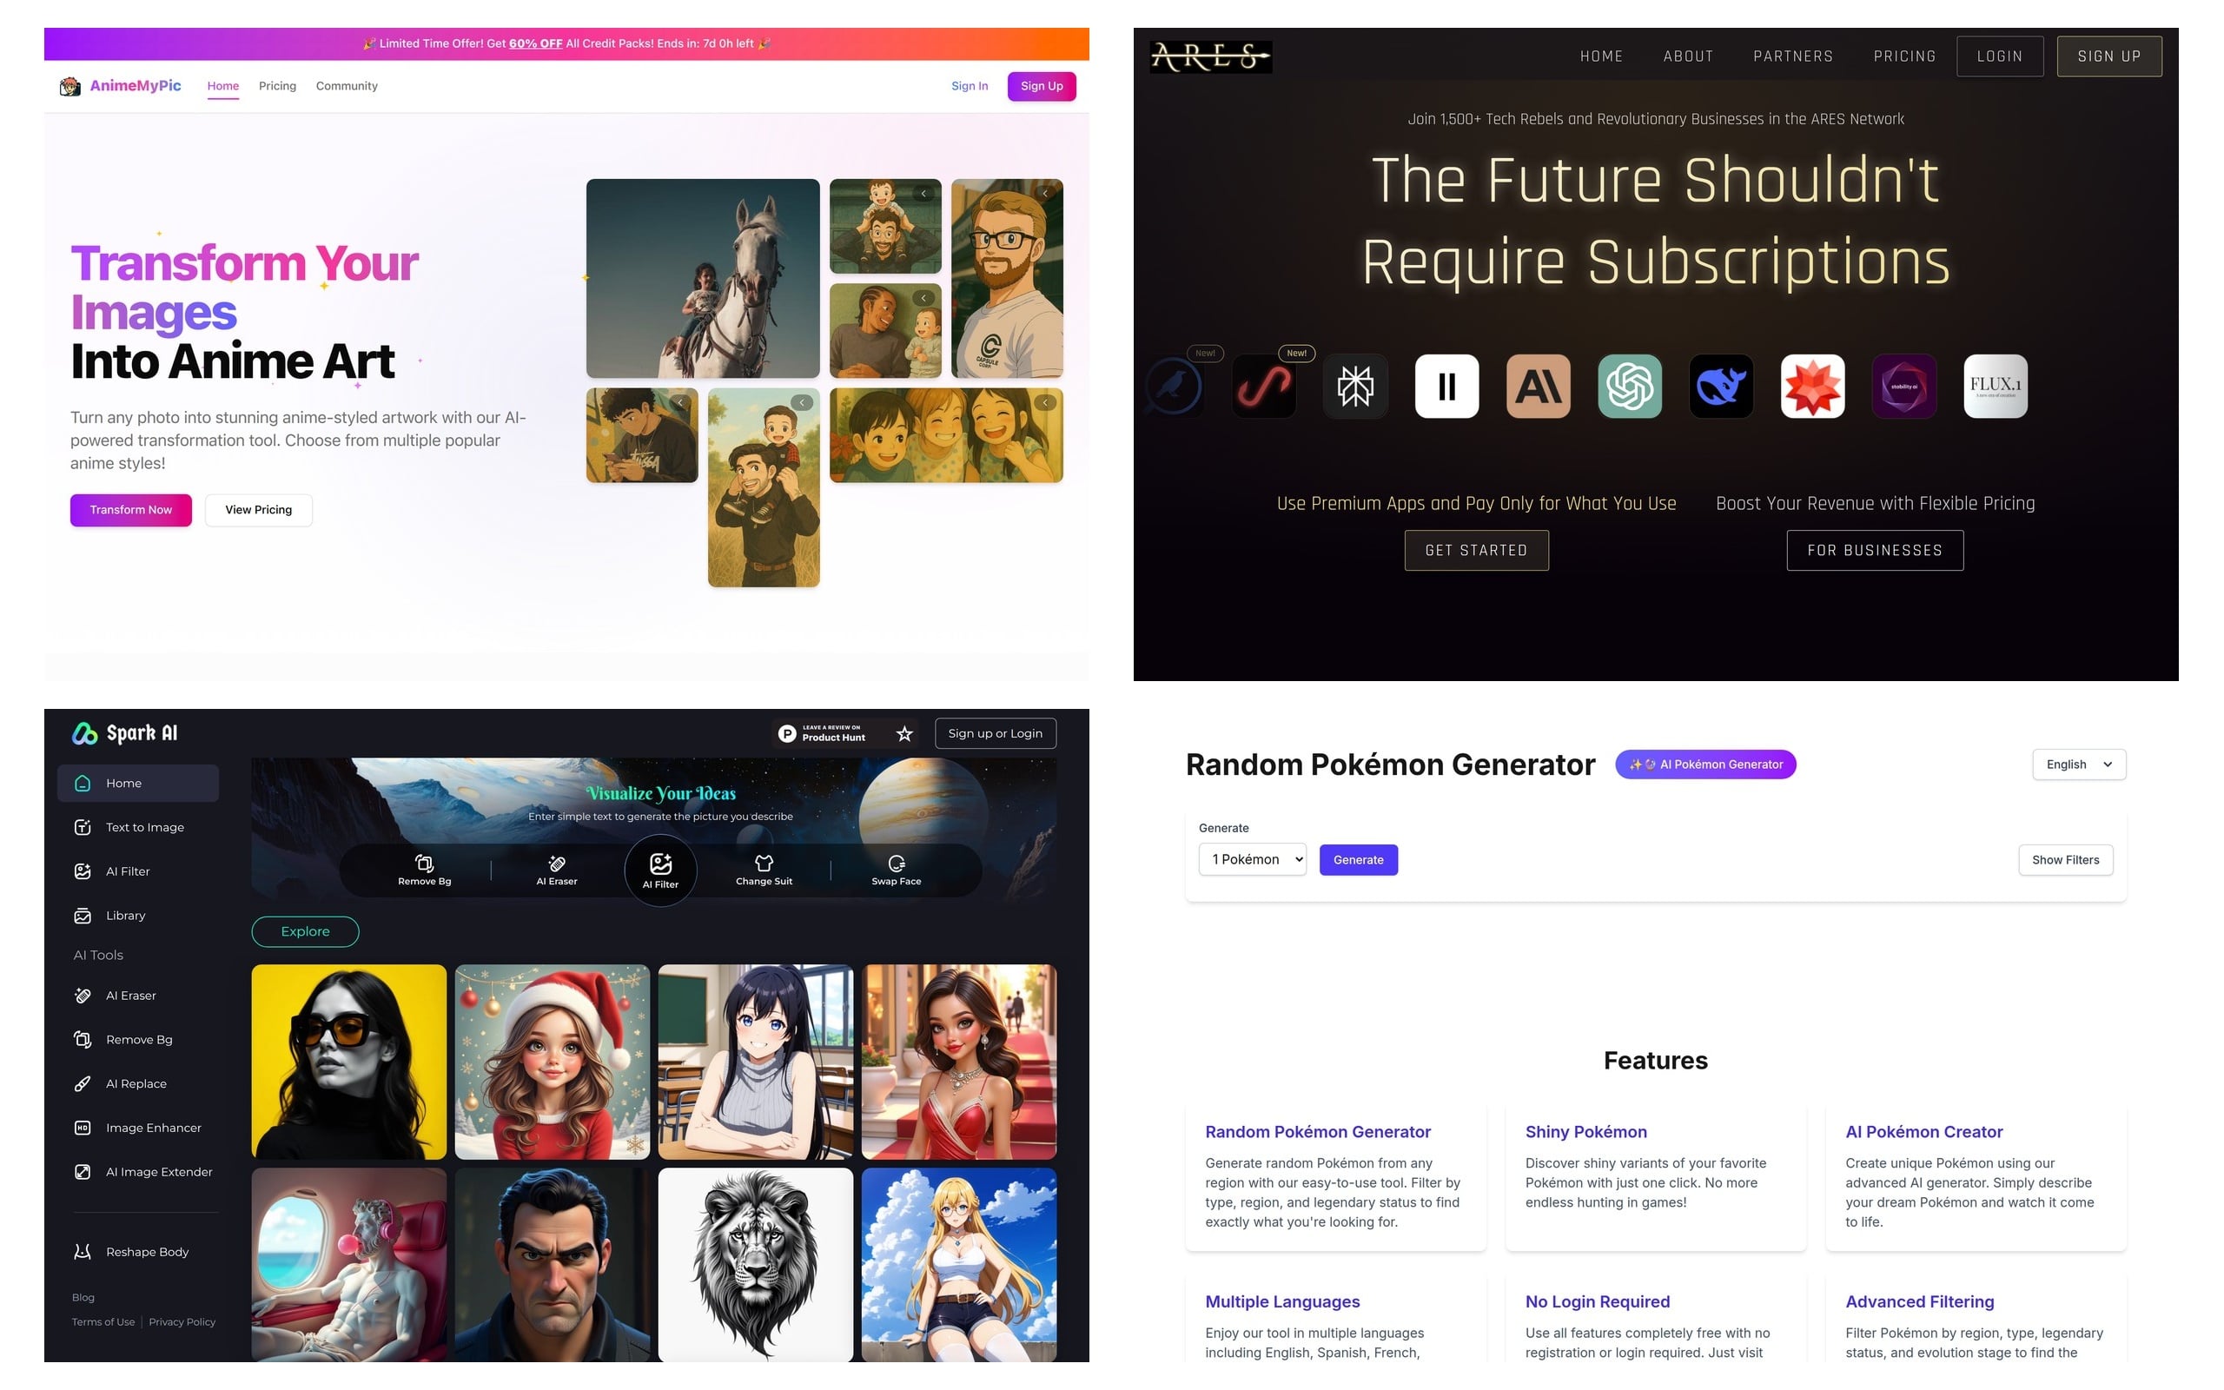2224x1390 pixels.
Task: Open ABOUT in ARES navigation
Action: pyautogui.click(x=1688, y=57)
